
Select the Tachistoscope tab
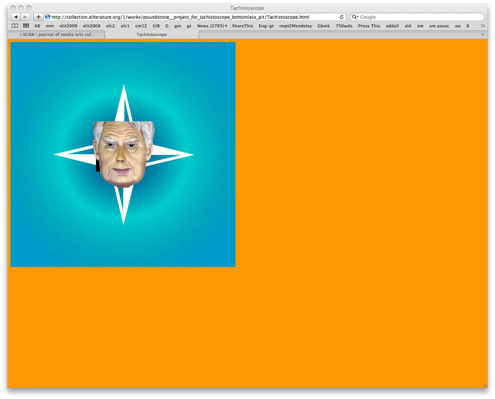tap(151, 34)
